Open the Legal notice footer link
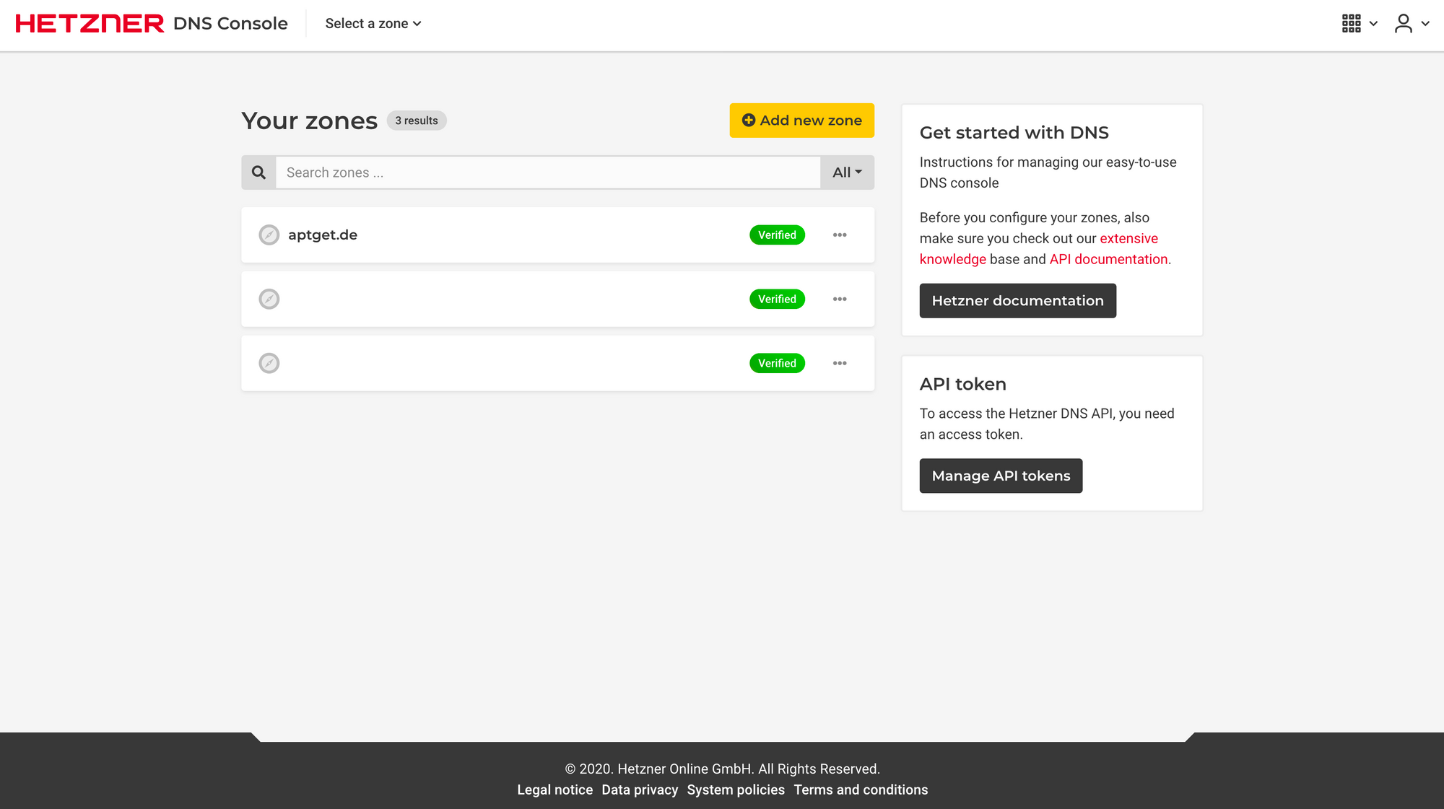The height and width of the screenshot is (809, 1444). pos(554,790)
